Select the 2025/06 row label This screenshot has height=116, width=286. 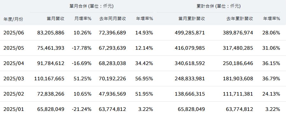pos(14,33)
